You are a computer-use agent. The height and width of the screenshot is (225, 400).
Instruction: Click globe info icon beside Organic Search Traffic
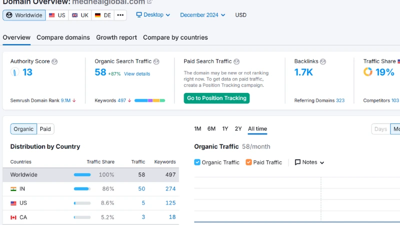coord(156,61)
